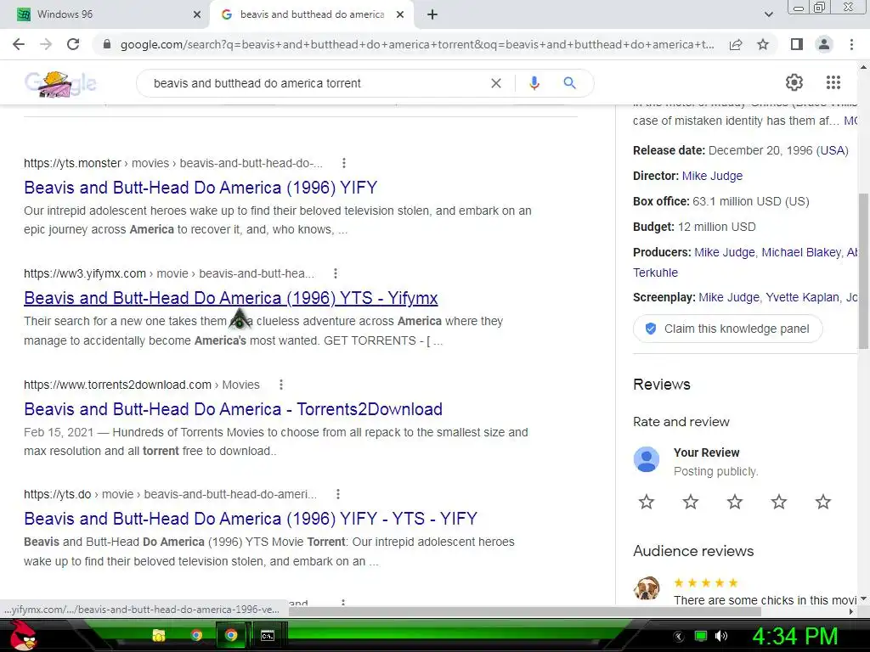This screenshot has height=652, width=870.
Task: Open options for yts.do result
Action: pyautogui.click(x=338, y=494)
